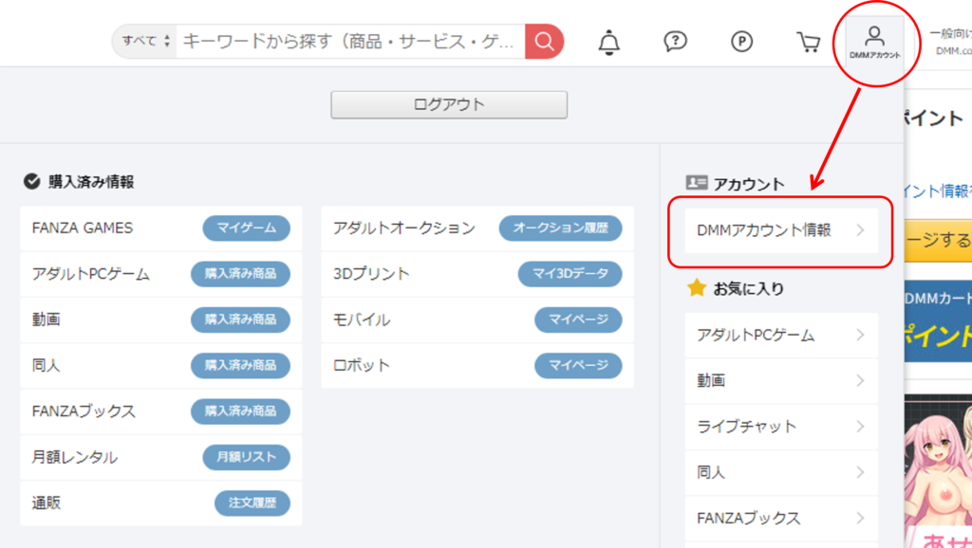Viewport: 972px width, 548px height.
Task: Click 購入済み商品 in the 動画 row
Action: point(240,320)
